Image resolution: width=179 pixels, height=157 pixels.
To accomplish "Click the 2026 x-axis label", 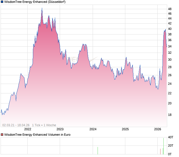I will [157, 129].
